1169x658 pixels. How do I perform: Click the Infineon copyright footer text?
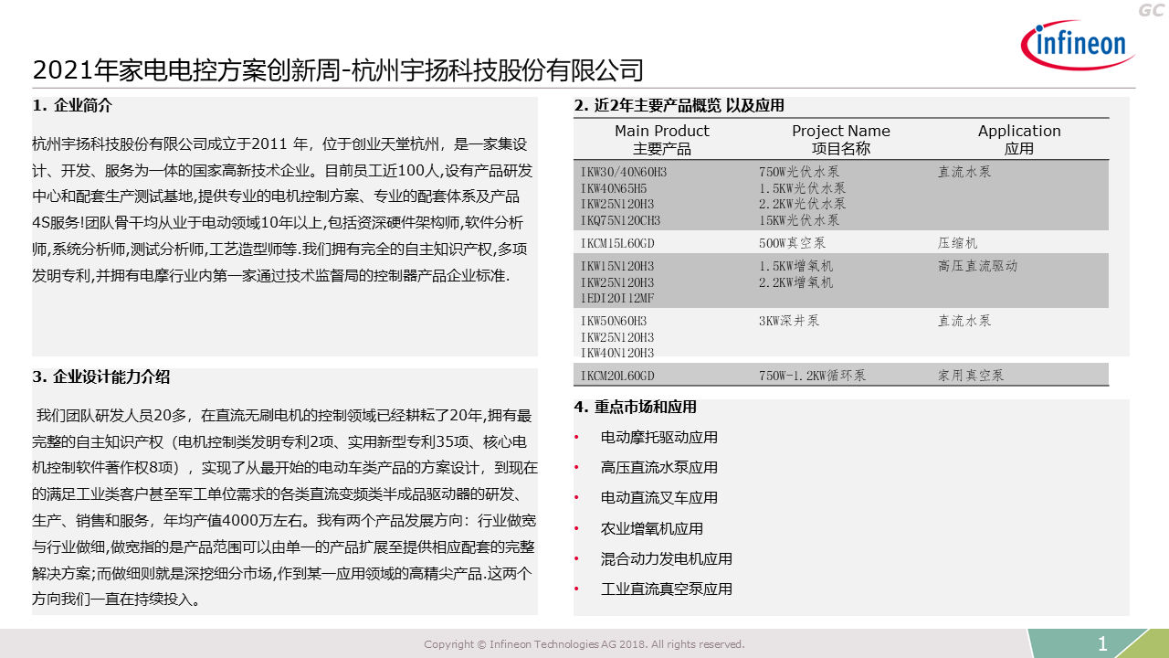[584, 644]
